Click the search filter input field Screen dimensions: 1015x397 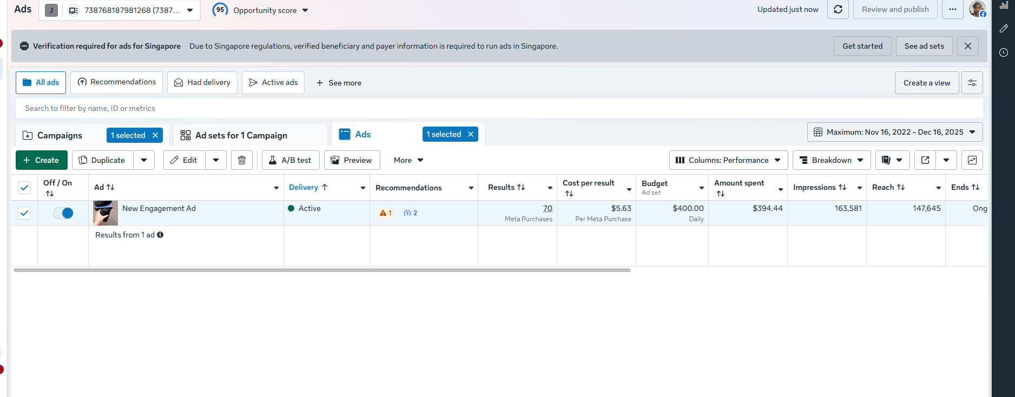pyautogui.click(x=499, y=108)
